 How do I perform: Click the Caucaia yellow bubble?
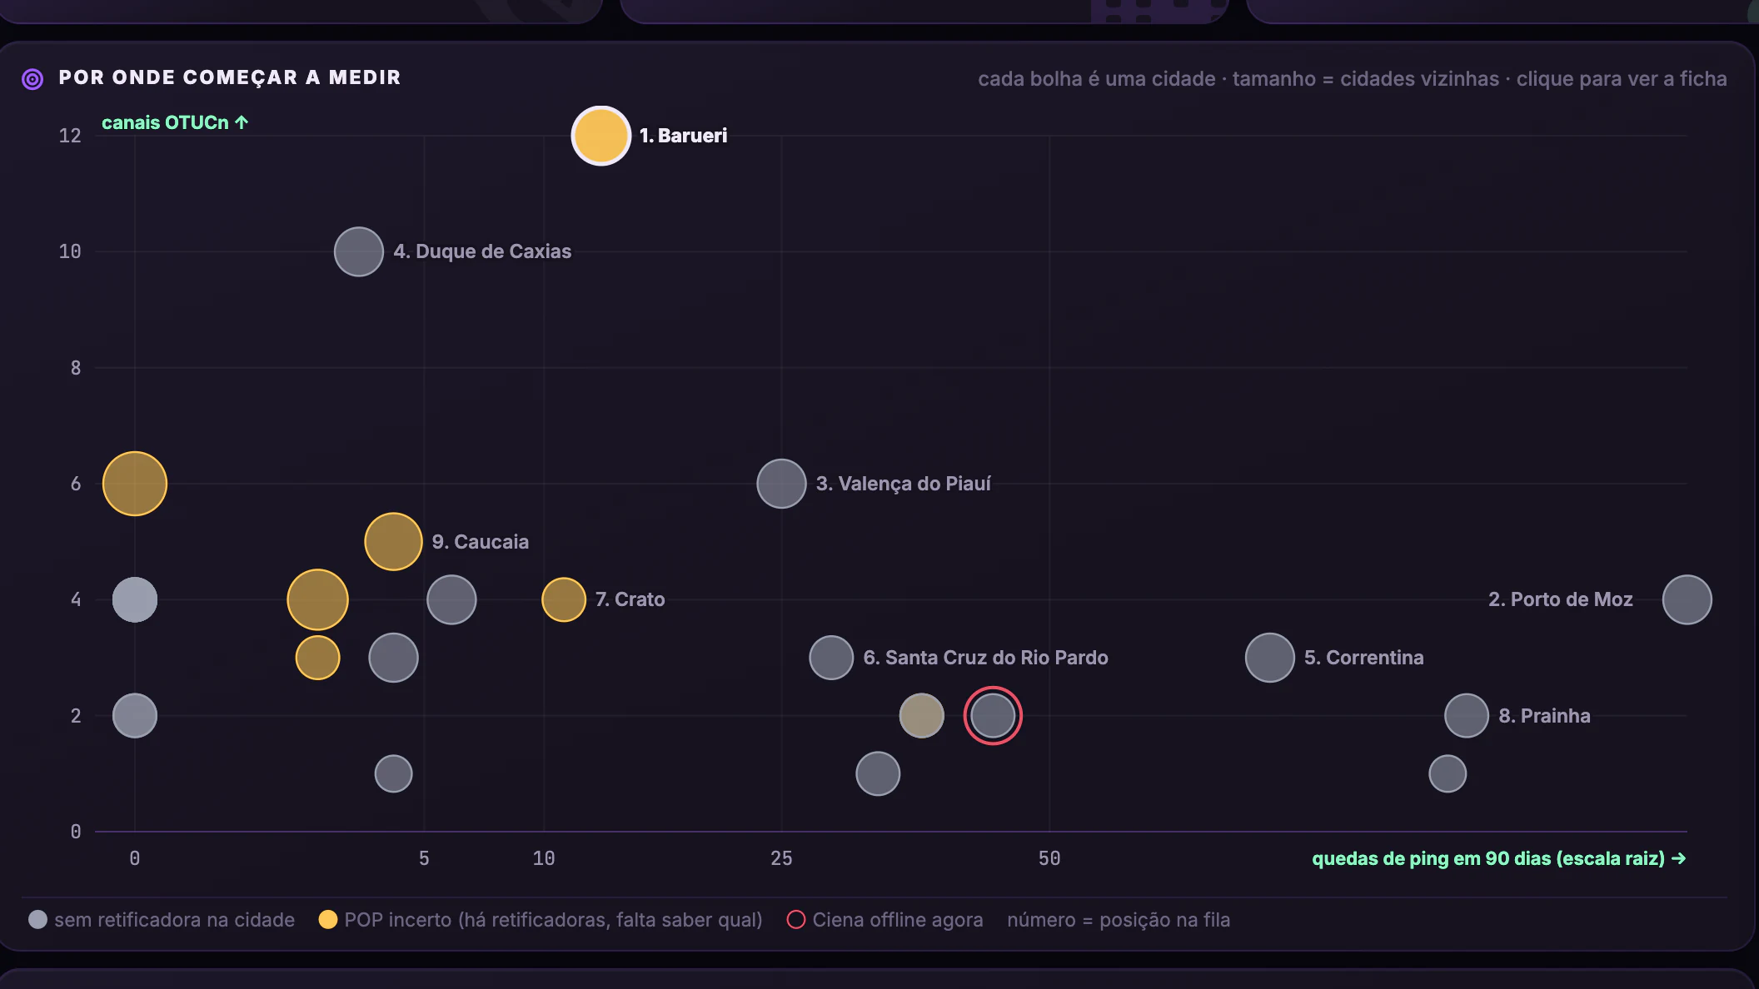(x=393, y=542)
